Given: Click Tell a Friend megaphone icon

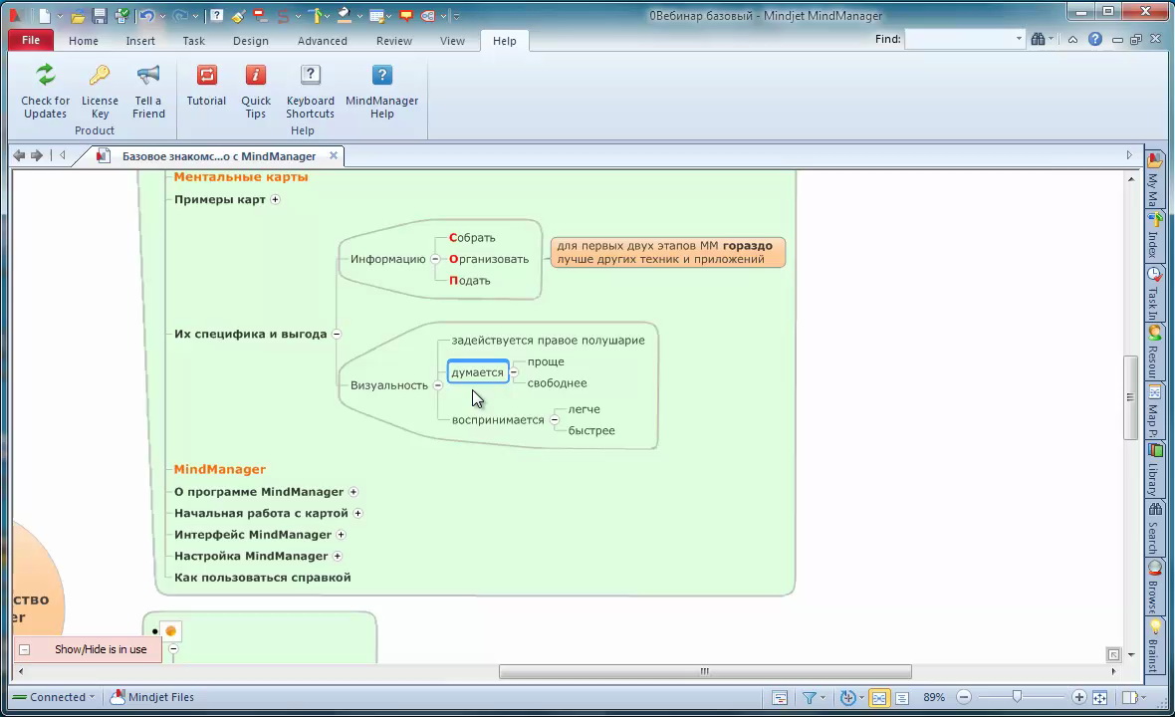Looking at the screenshot, I should pyautogui.click(x=148, y=75).
